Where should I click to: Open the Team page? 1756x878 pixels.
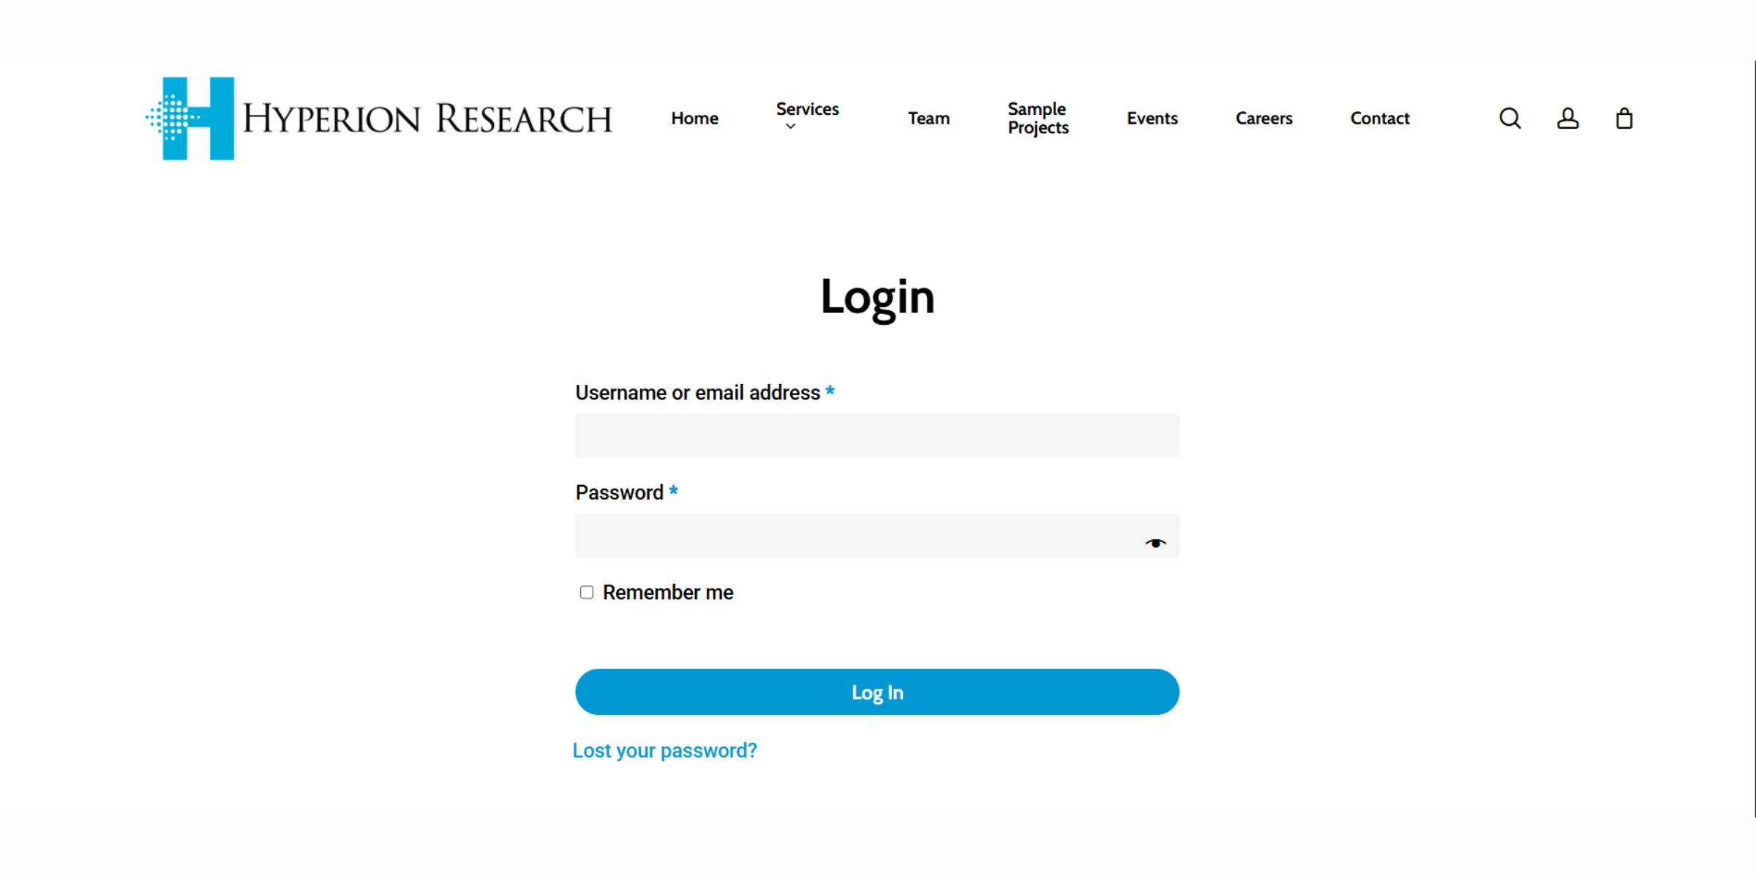pyautogui.click(x=928, y=118)
